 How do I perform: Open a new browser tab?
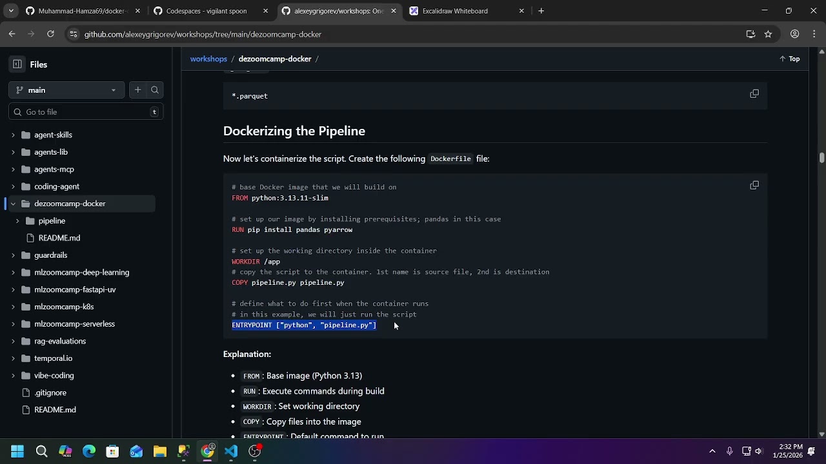tap(541, 11)
